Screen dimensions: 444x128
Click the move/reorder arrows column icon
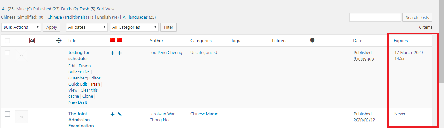(59, 41)
